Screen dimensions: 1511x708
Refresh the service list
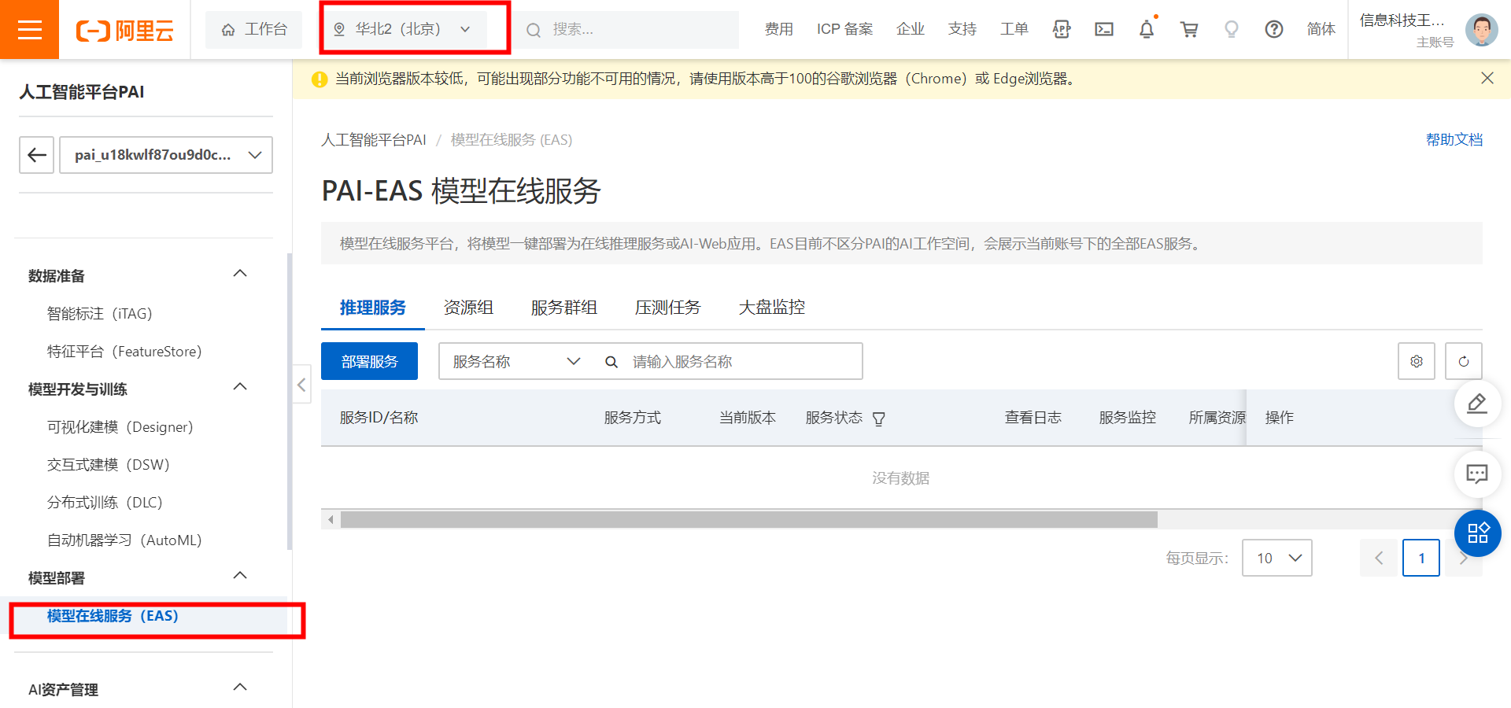point(1464,361)
